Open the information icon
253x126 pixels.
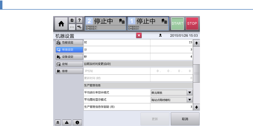[77, 123]
